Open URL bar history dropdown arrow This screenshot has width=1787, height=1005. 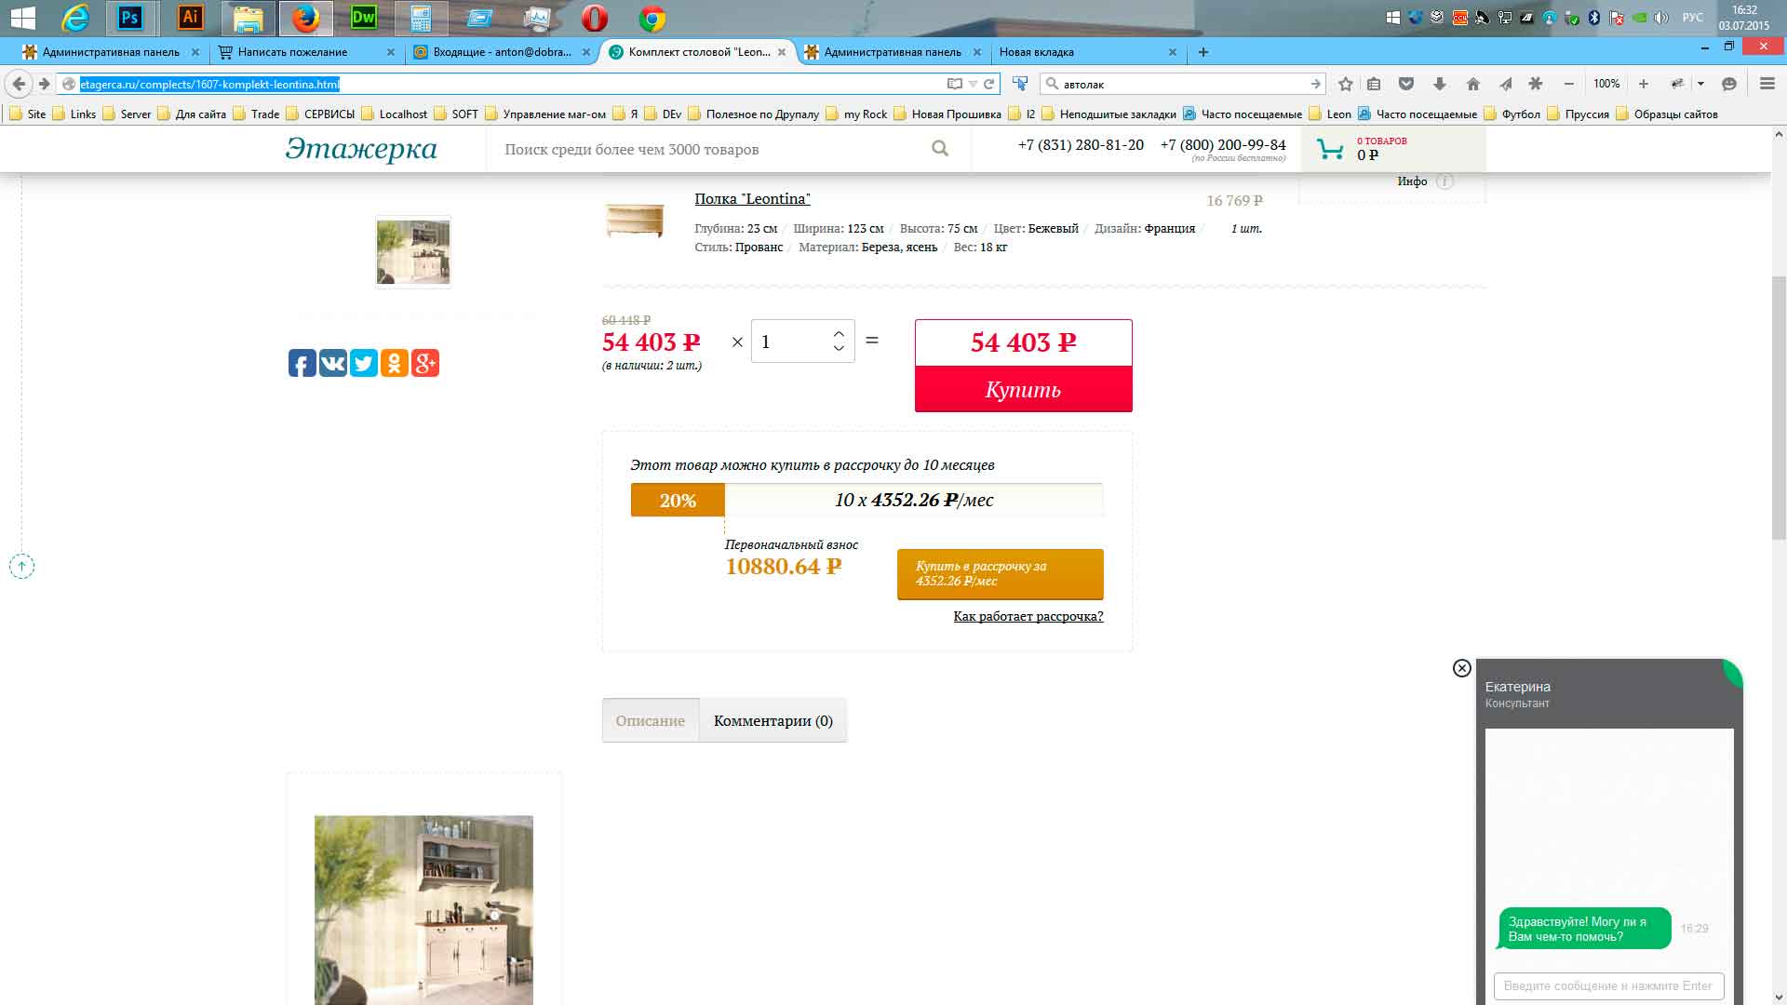point(973,84)
